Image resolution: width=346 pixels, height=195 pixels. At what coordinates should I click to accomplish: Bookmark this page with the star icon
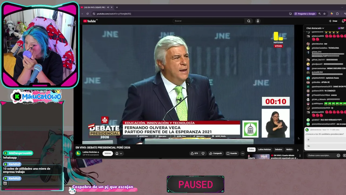tap(324, 14)
